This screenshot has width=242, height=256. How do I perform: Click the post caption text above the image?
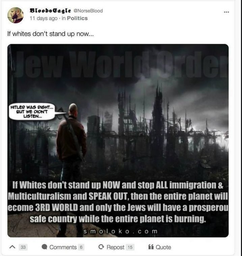click(51, 34)
